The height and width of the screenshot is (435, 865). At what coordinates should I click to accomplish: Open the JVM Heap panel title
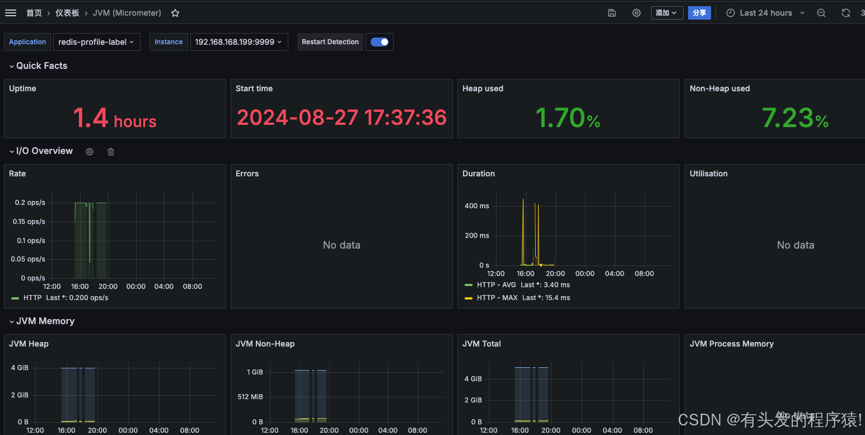click(x=29, y=344)
